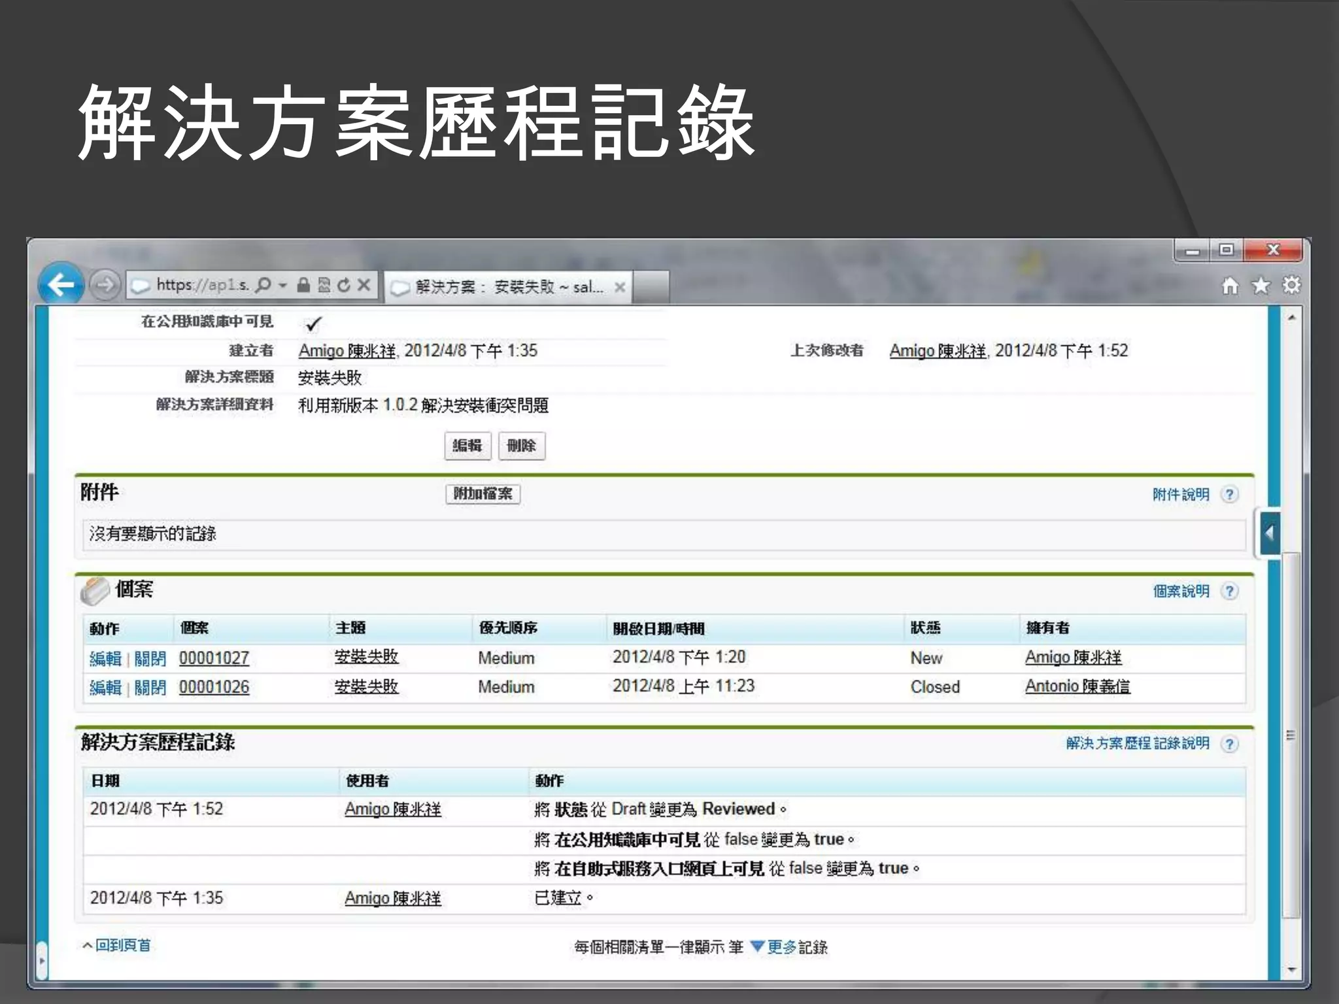The image size is (1339, 1004).
Task: Stop loading with the address bar X icon
Action: point(364,285)
